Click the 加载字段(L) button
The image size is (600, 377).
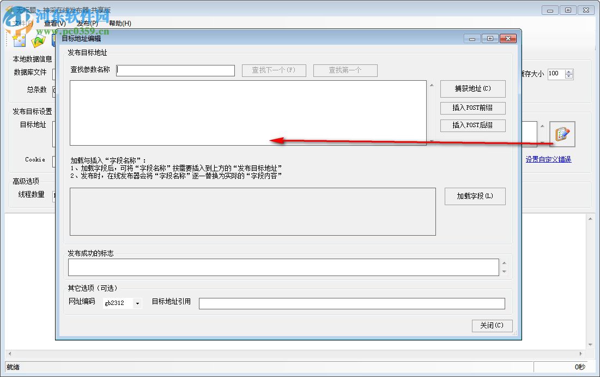point(475,196)
